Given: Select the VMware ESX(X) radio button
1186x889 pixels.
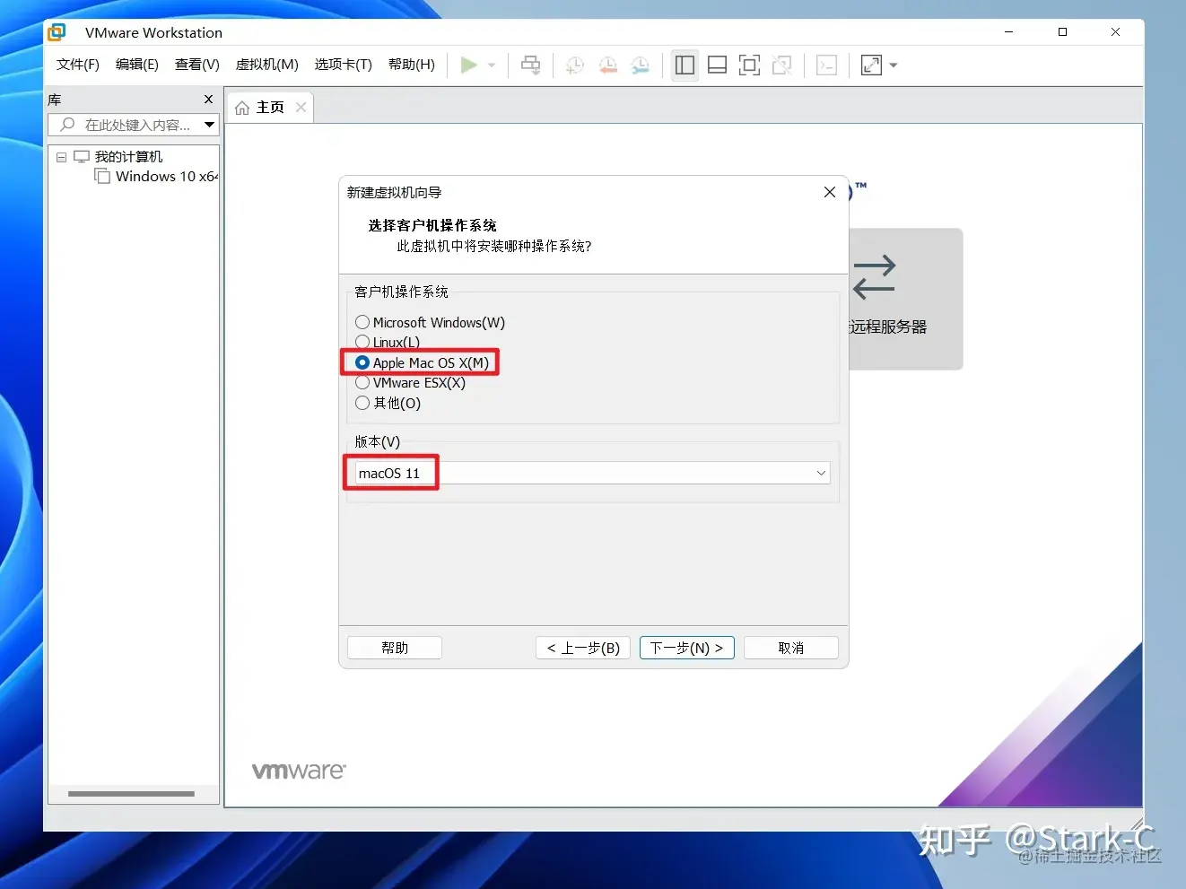Looking at the screenshot, I should 362,383.
